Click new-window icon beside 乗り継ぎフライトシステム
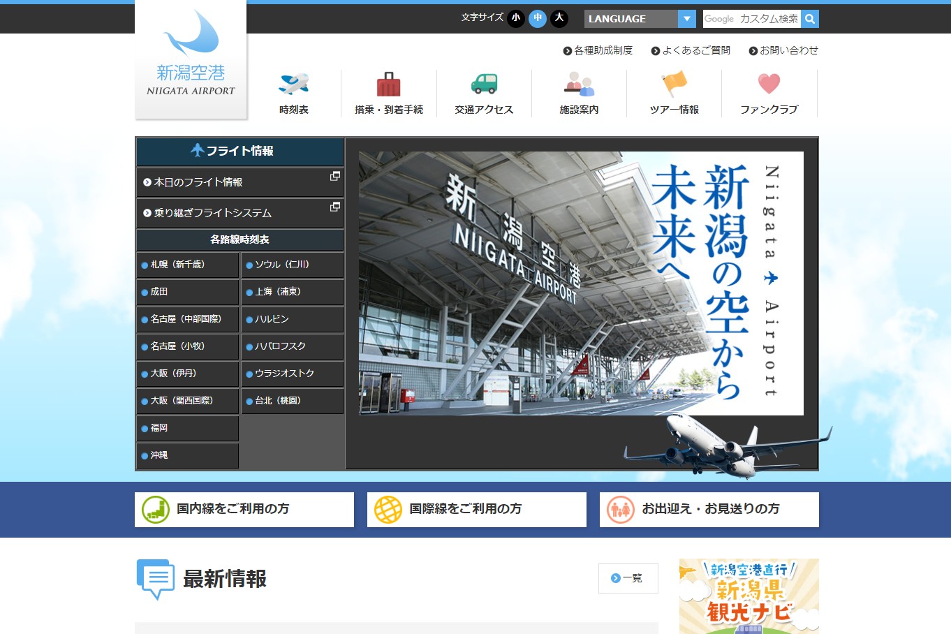The width and height of the screenshot is (951, 634). click(x=335, y=207)
